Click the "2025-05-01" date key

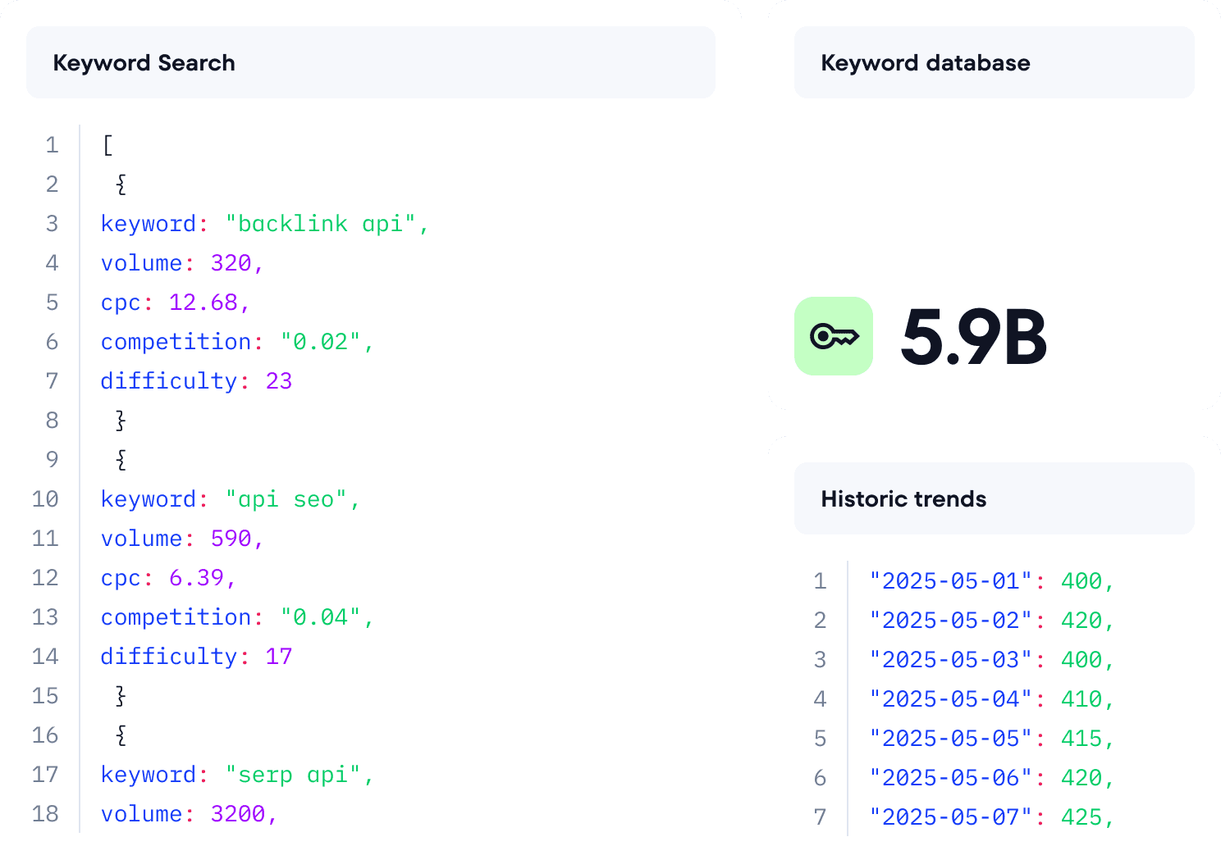(950, 581)
